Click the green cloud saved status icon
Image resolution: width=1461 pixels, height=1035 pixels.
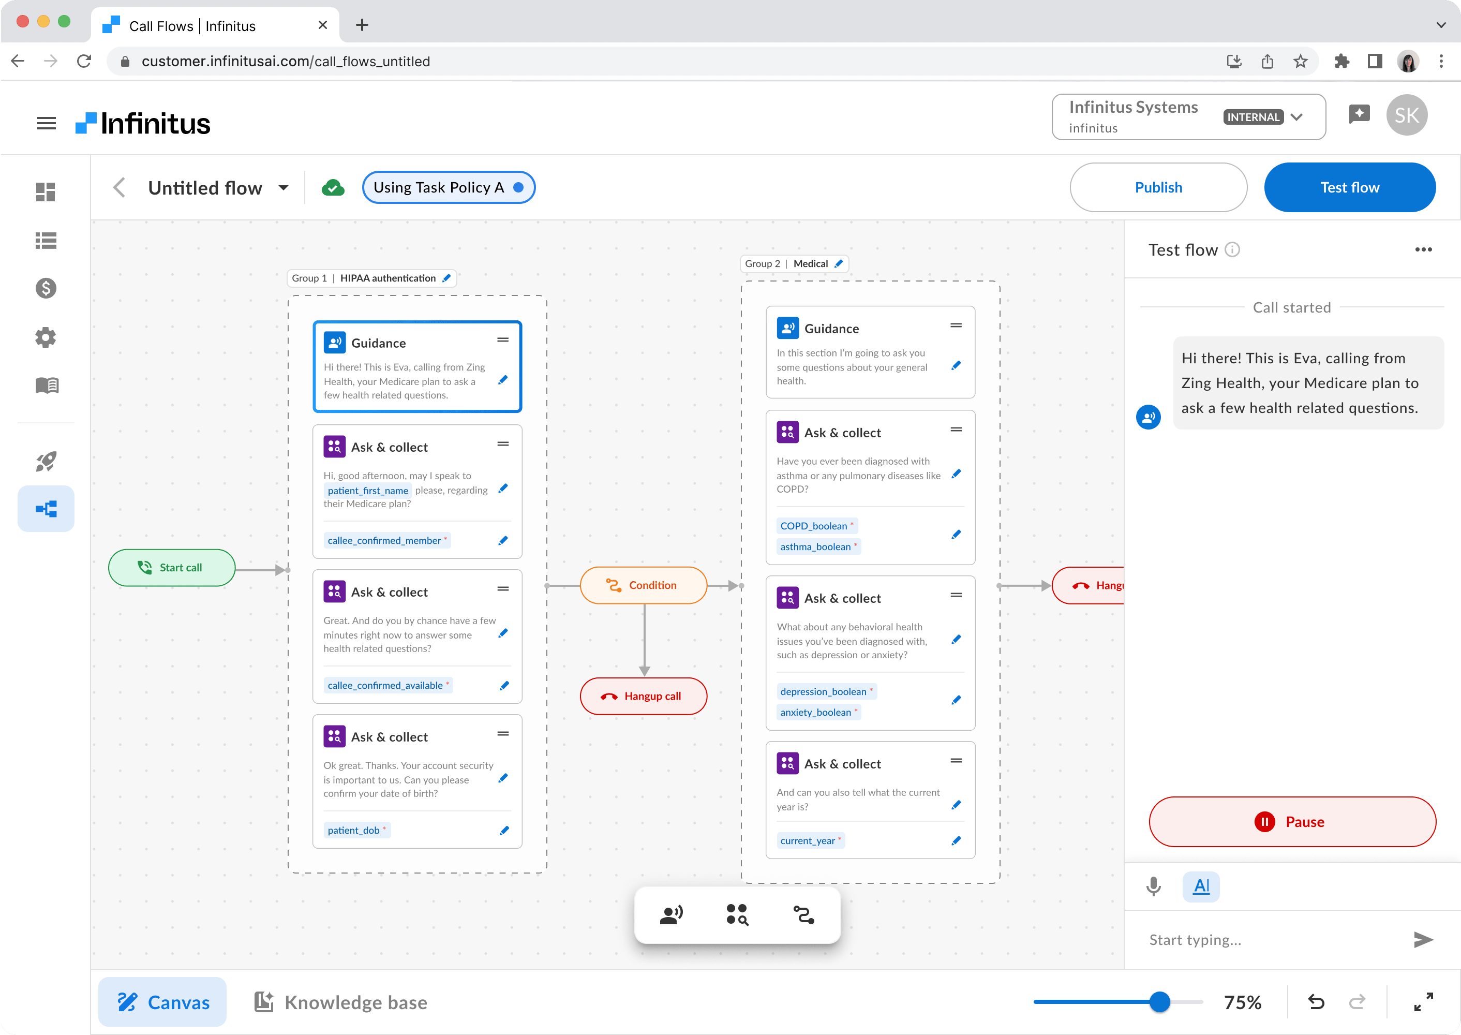[333, 188]
